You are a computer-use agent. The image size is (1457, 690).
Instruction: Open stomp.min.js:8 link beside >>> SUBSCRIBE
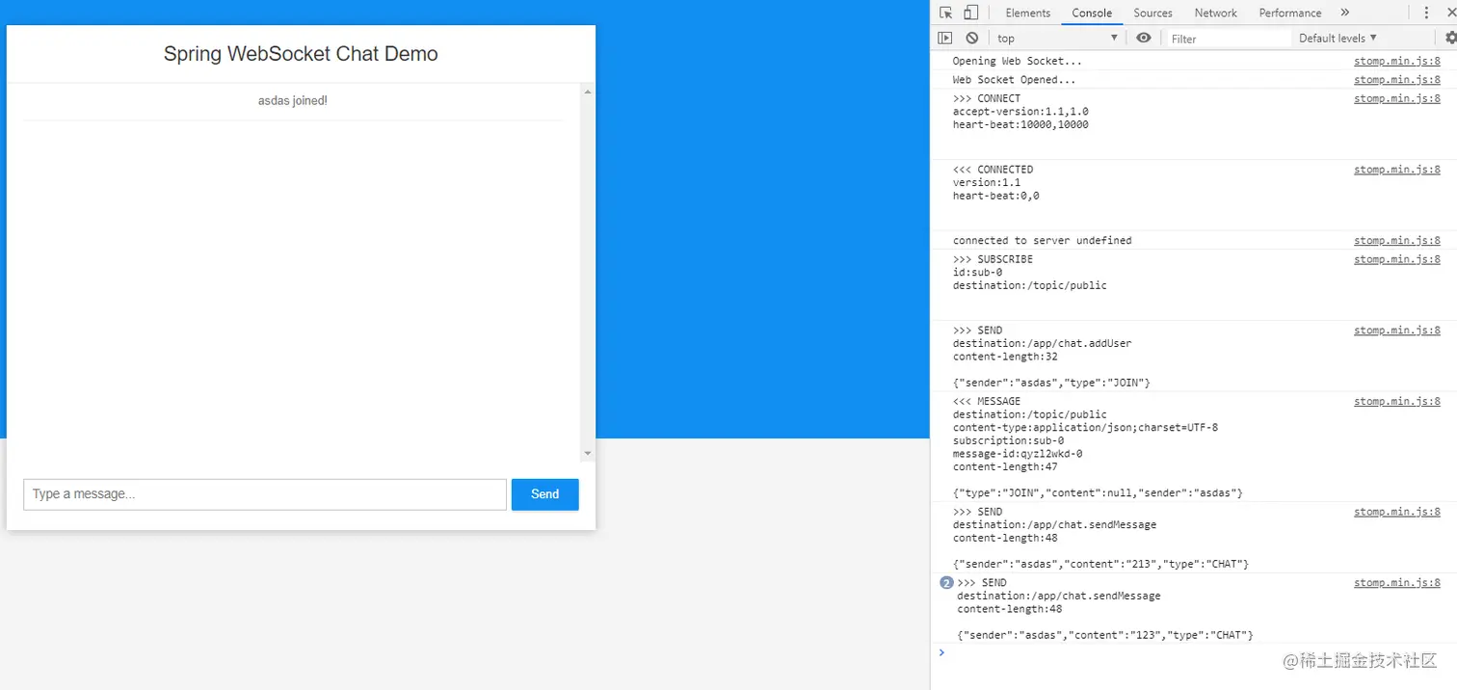(1397, 259)
